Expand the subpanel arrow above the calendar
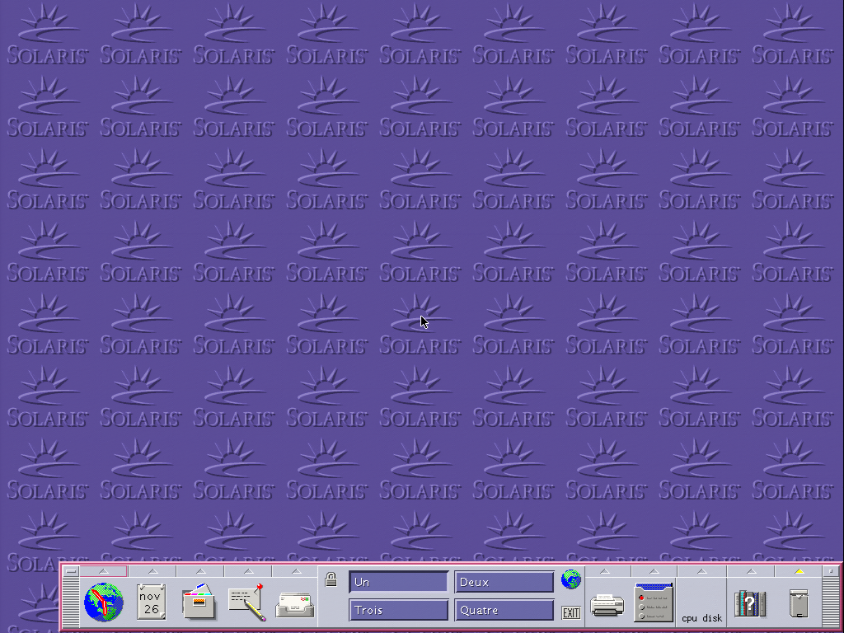Viewport: 844px width, 633px height. click(x=152, y=571)
